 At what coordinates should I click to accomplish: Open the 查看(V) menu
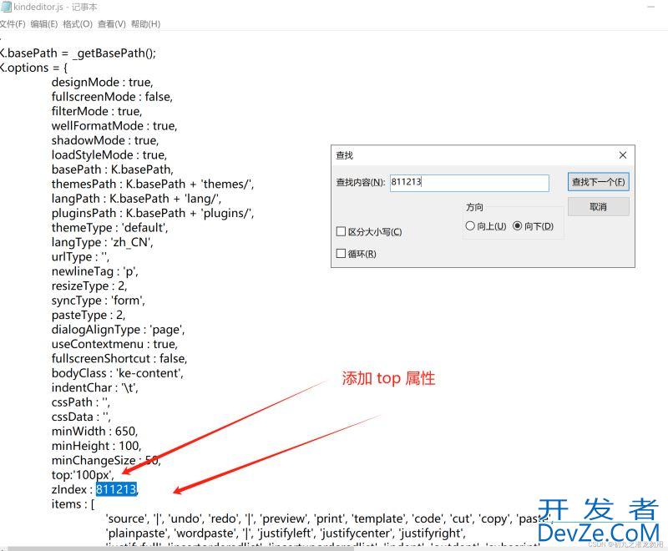pos(112,24)
